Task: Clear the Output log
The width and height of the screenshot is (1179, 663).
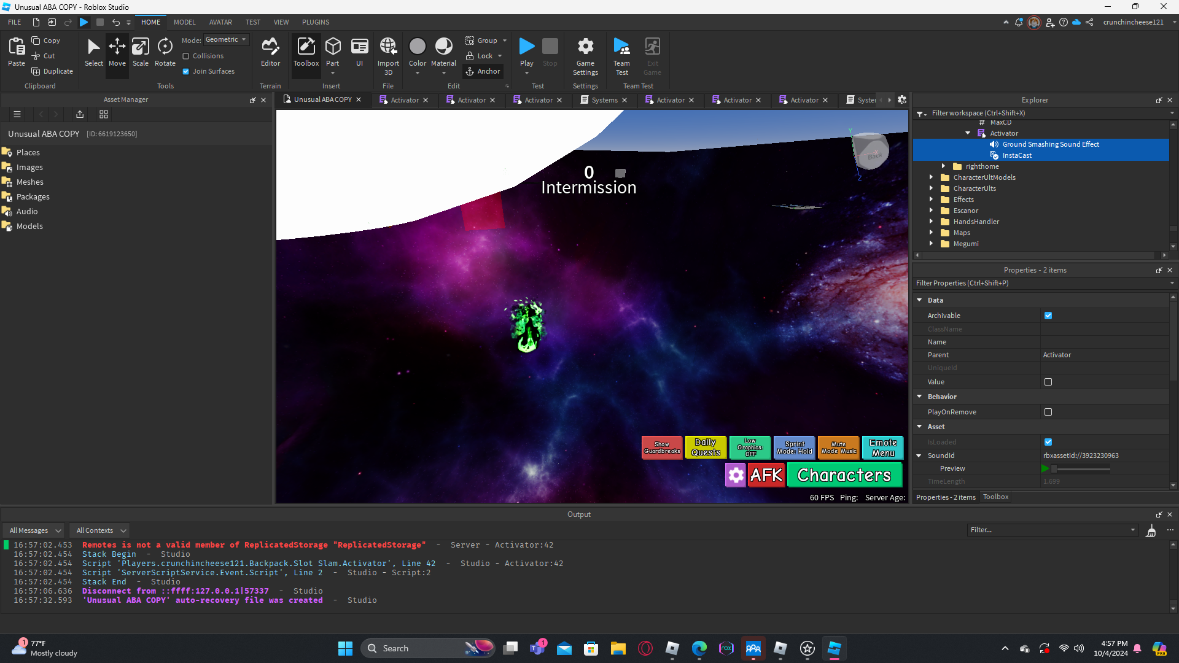Action: tap(1151, 530)
